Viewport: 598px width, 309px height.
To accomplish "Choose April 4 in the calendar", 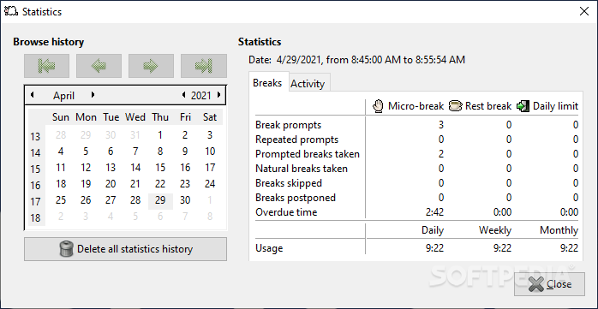I will pyautogui.click(x=61, y=152).
